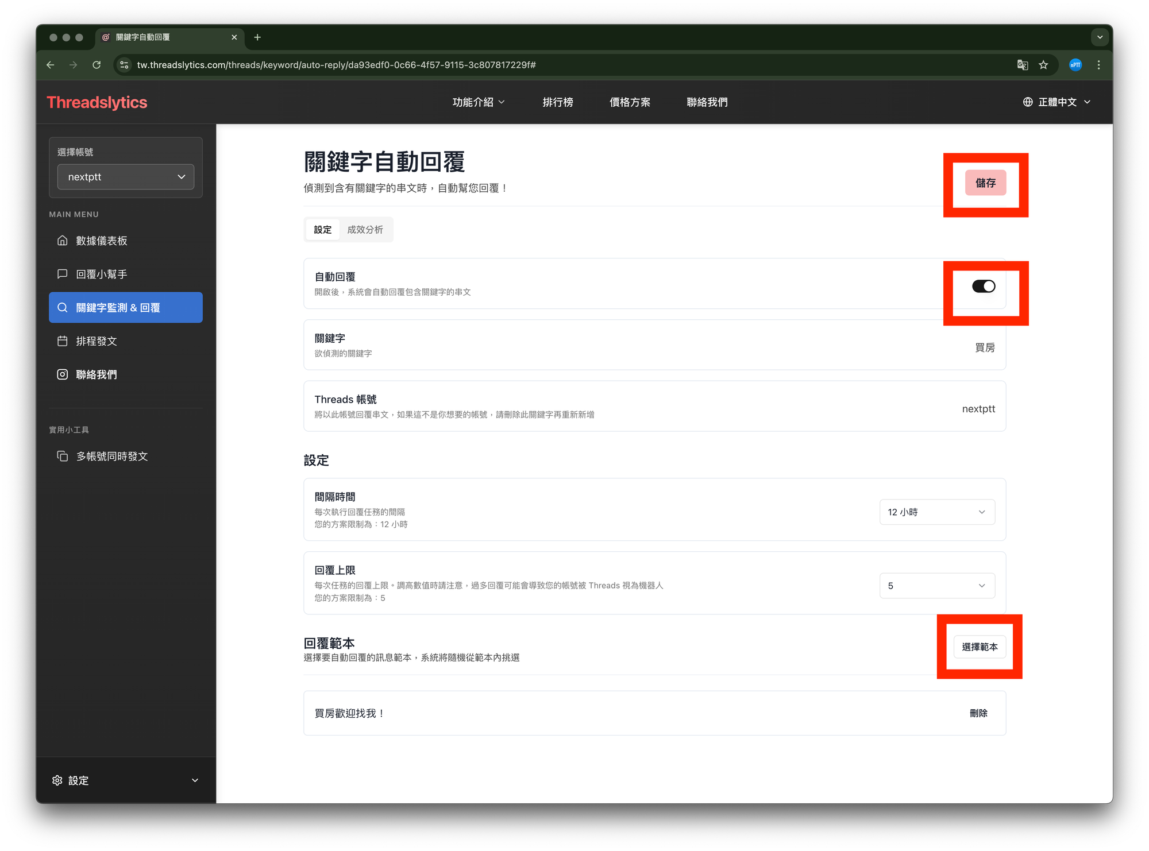Click the translate page icon
Image resolution: width=1149 pixels, height=851 pixels.
point(1022,65)
